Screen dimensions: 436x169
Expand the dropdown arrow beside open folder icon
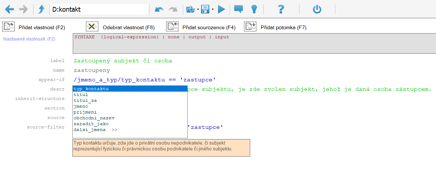pos(198,9)
